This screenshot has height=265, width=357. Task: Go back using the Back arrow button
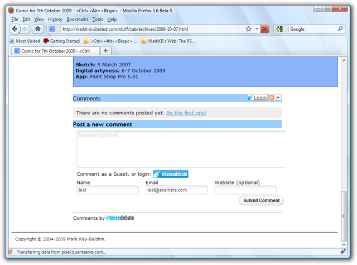[x=15, y=29]
